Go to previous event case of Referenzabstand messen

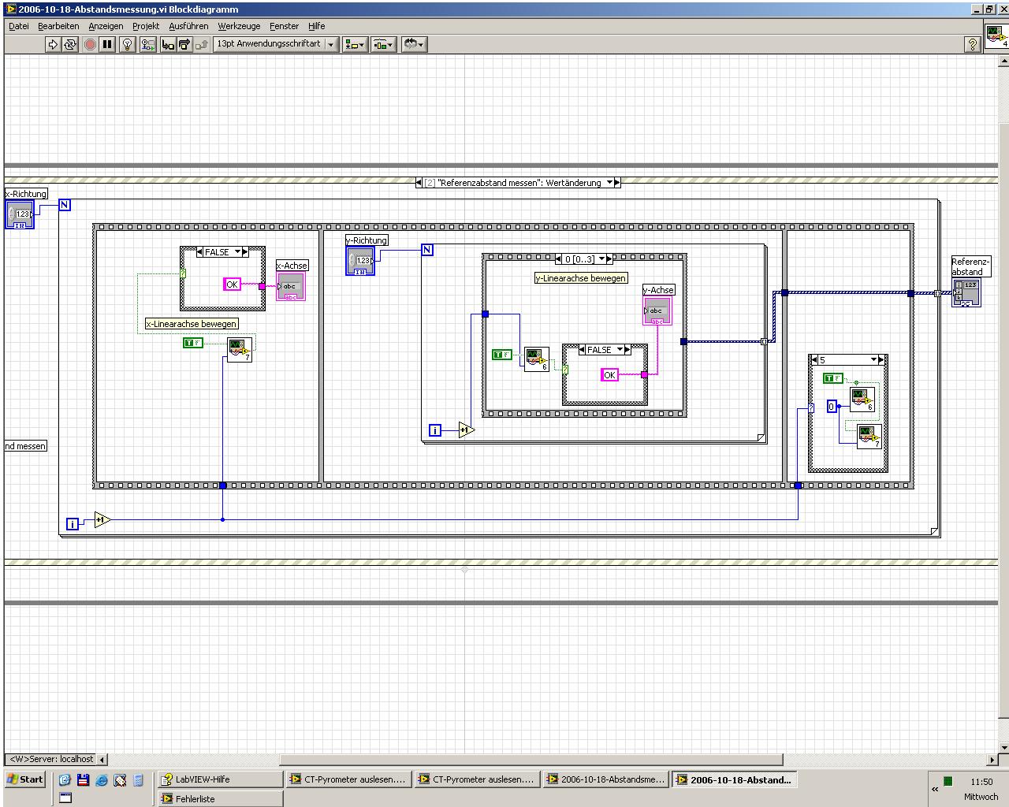point(419,183)
